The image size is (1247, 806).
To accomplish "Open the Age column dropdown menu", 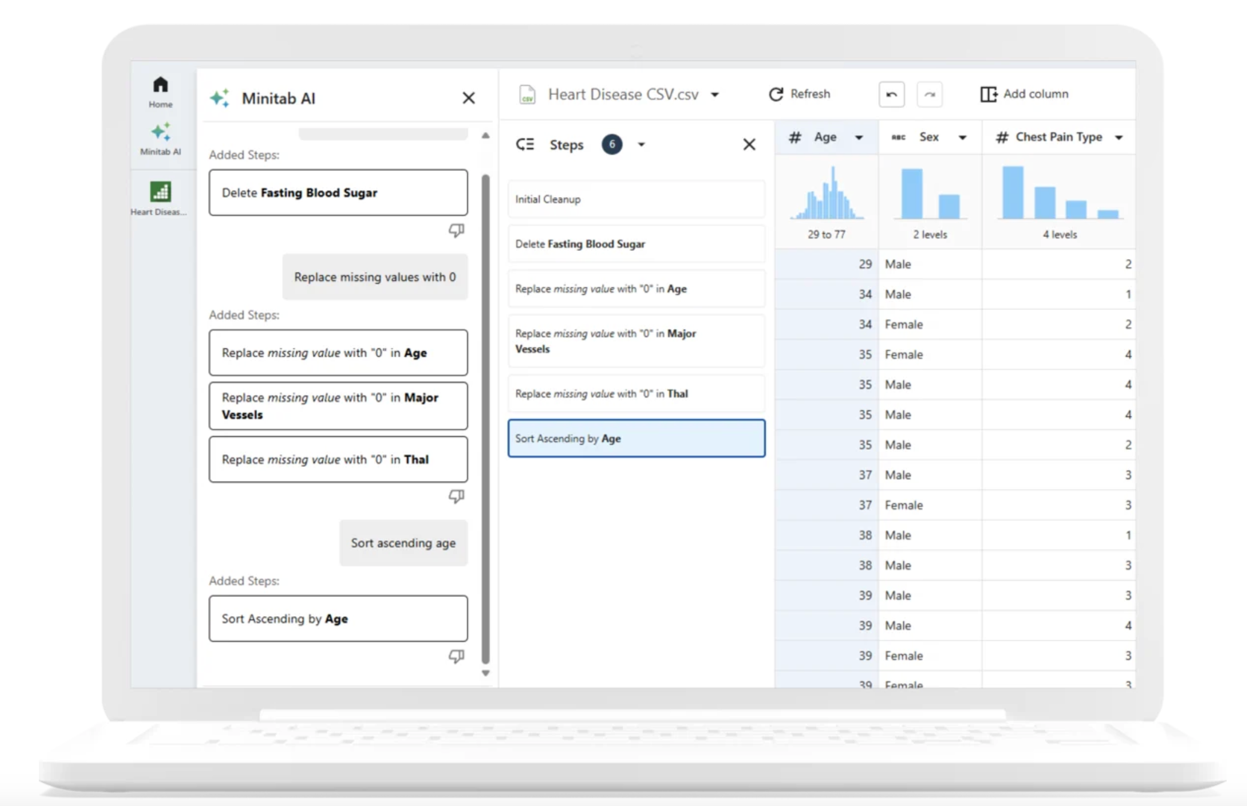I will point(859,137).
